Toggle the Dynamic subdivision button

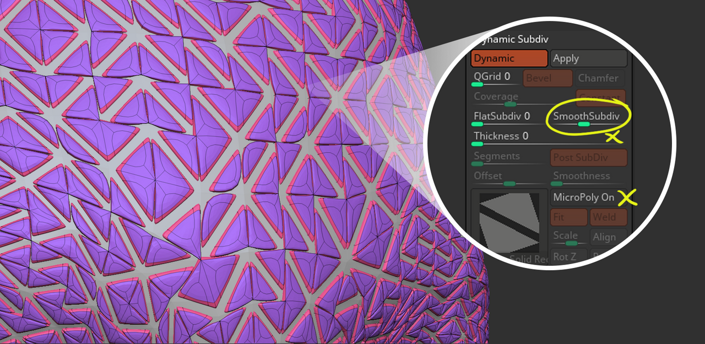[509, 58]
